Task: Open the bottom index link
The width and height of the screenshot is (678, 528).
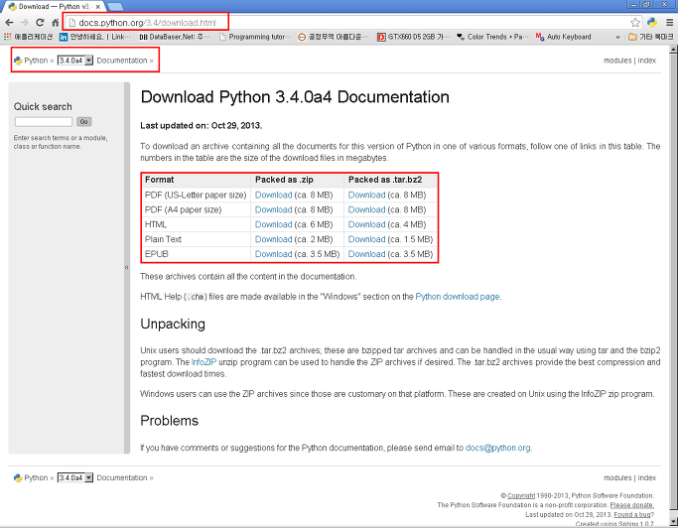Action: tap(647, 477)
